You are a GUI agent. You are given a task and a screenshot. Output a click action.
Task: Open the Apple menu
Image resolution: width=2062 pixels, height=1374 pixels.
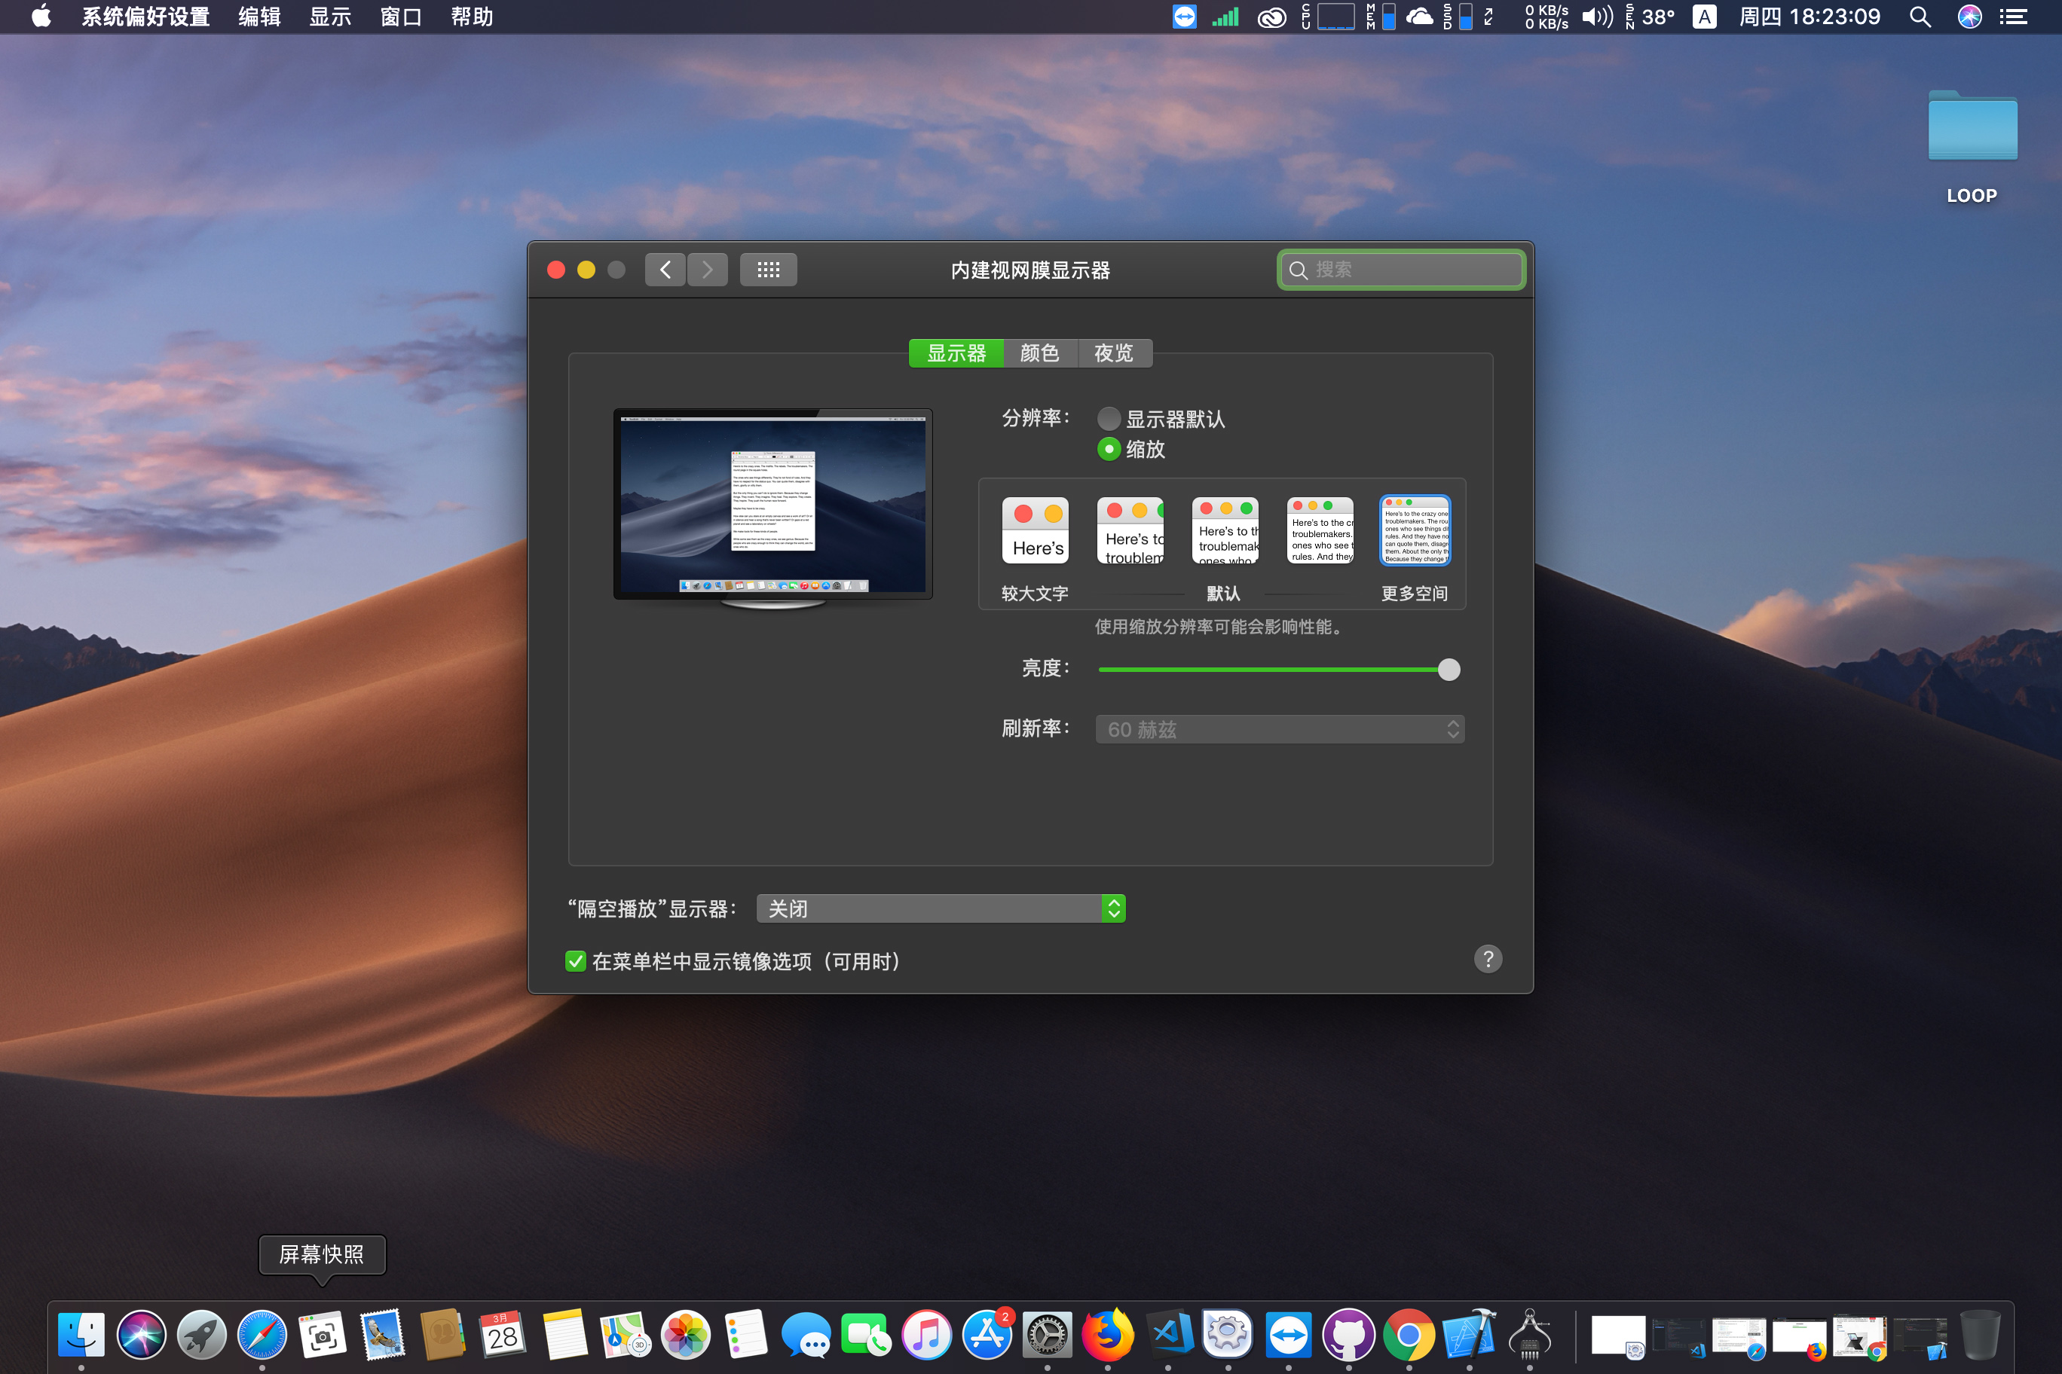point(41,17)
